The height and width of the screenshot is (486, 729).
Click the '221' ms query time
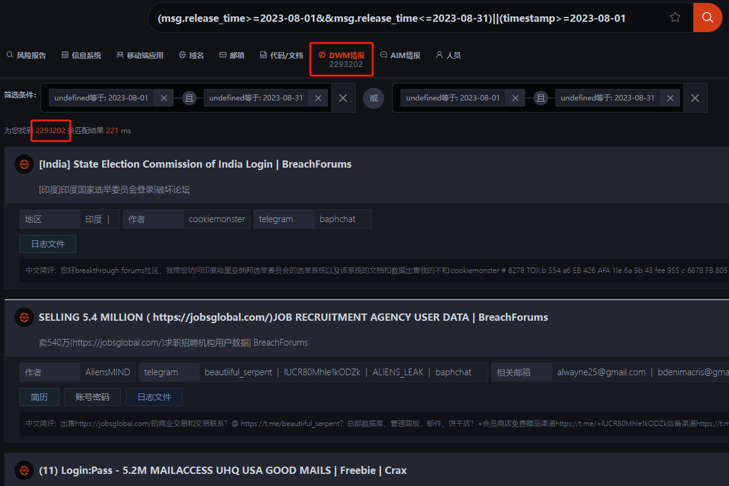click(112, 130)
